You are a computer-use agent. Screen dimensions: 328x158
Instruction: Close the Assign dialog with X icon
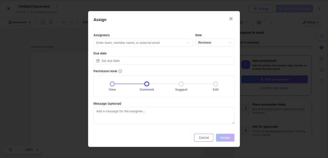click(231, 19)
